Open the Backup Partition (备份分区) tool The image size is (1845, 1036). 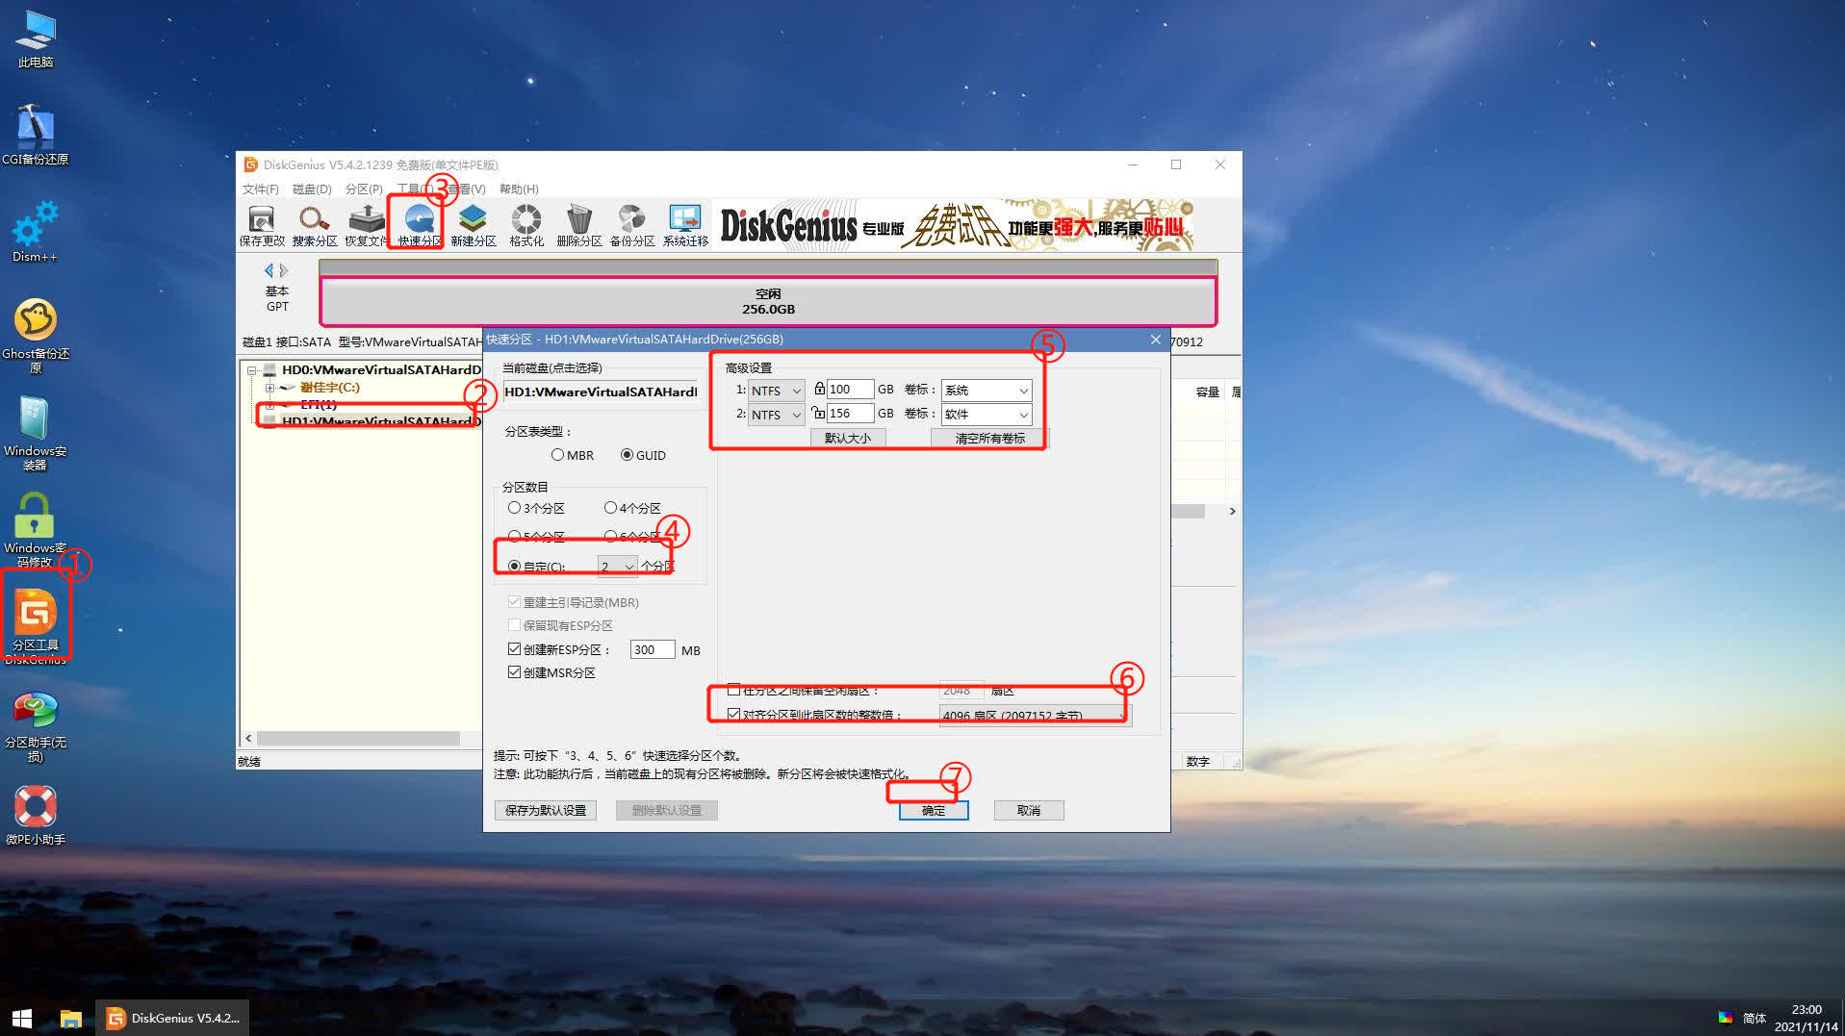(x=631, y=225)
